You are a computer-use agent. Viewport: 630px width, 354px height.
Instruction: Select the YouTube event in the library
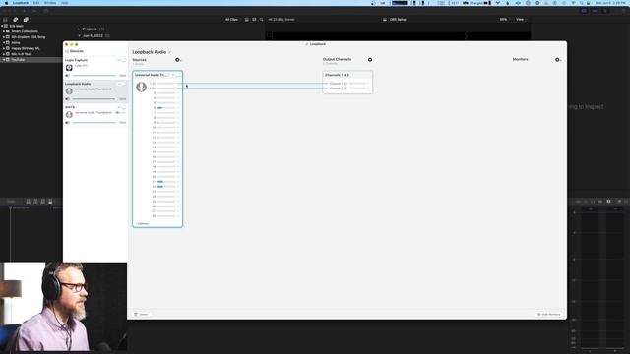coord(18,59)
